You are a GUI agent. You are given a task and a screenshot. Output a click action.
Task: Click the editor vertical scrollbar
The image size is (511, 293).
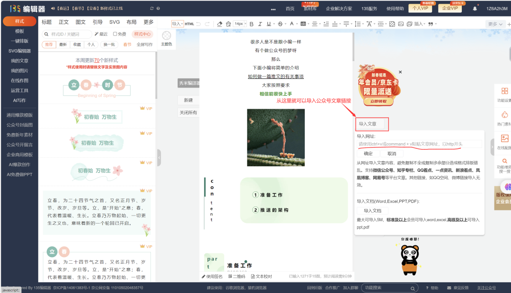353,47
